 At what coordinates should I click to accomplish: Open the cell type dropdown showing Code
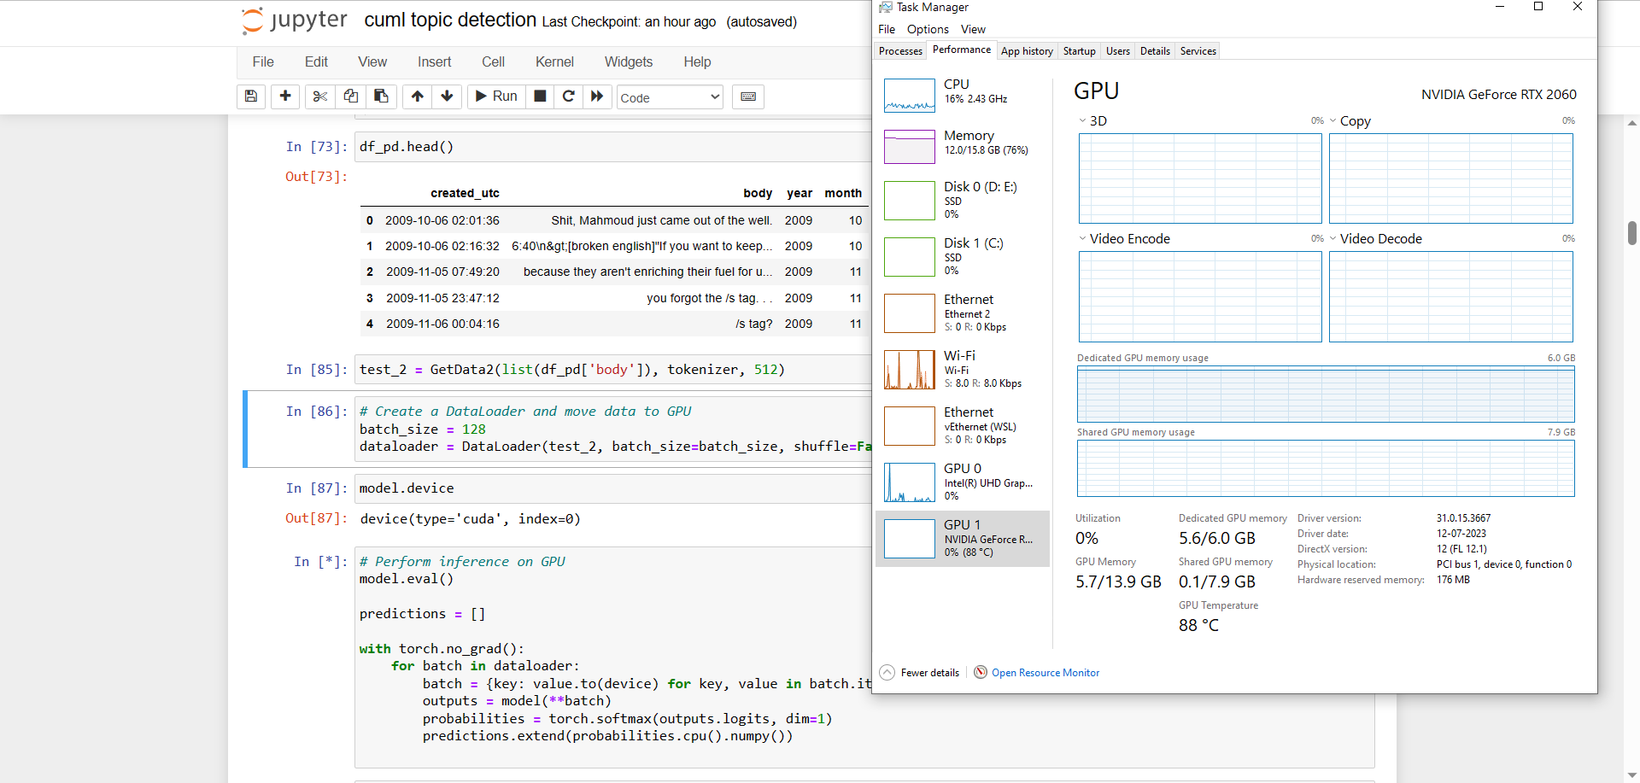coord(670,97)
